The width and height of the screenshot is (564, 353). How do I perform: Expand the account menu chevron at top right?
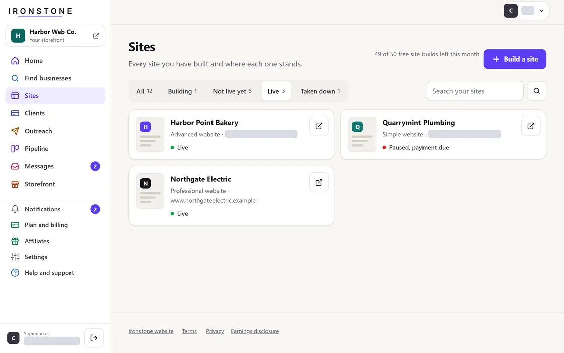541,11
